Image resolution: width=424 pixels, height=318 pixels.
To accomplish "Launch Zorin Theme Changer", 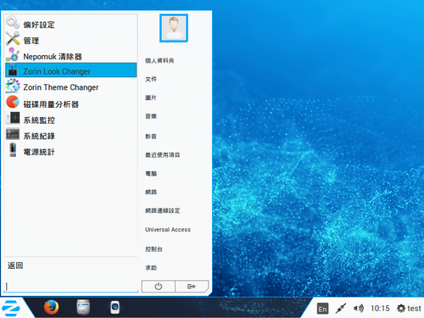I will [71, 87].
